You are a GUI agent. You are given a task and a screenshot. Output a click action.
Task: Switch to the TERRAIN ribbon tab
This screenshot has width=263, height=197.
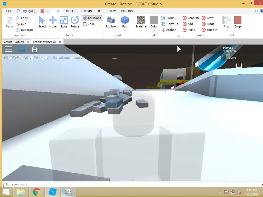point(86,11)
